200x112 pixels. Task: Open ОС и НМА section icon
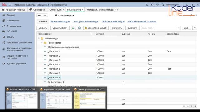point(4,31)
